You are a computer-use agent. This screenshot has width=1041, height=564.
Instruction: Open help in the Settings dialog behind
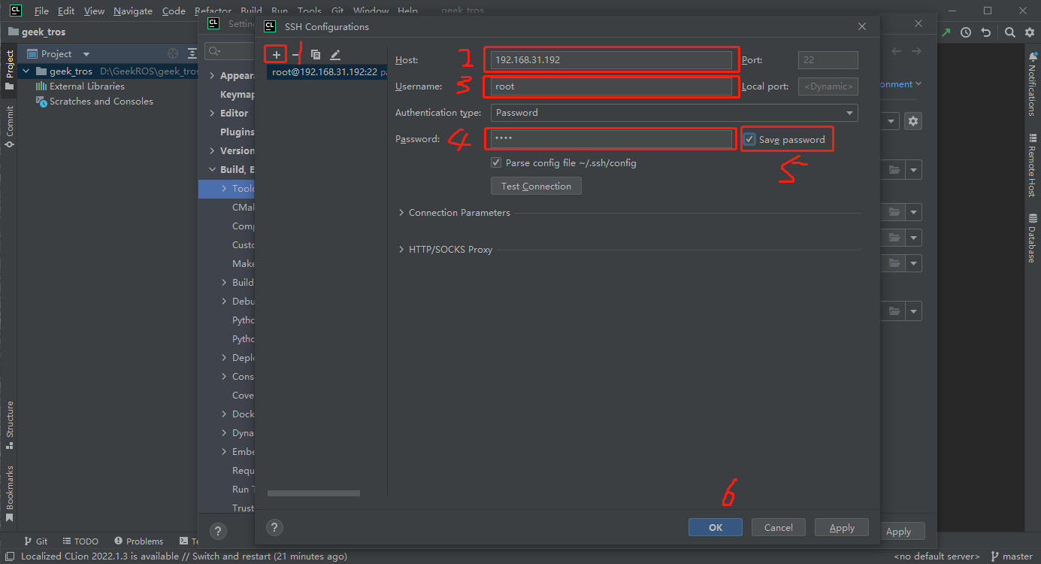[217, 531]
